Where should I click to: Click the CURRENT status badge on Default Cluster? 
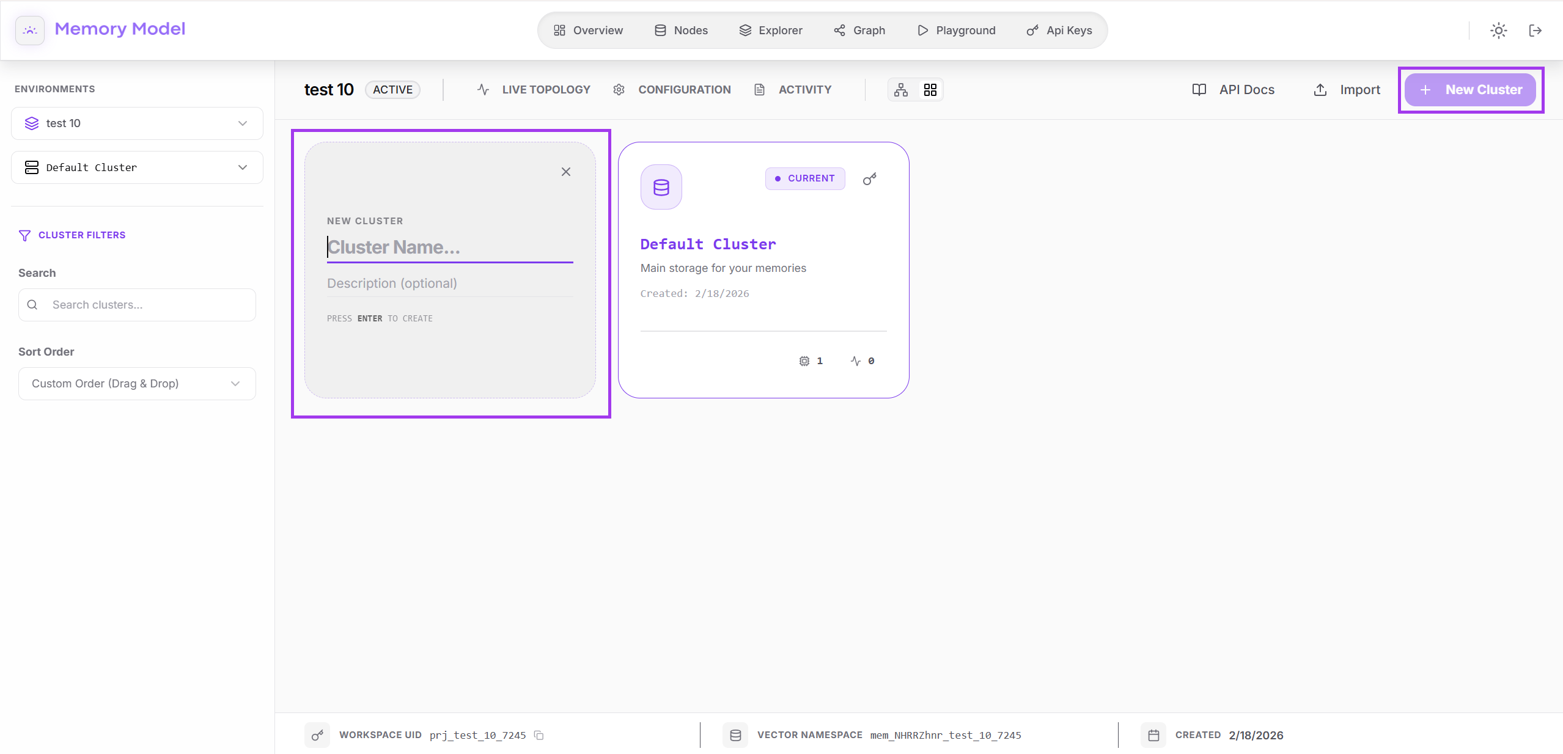click(x=804, y=178)
